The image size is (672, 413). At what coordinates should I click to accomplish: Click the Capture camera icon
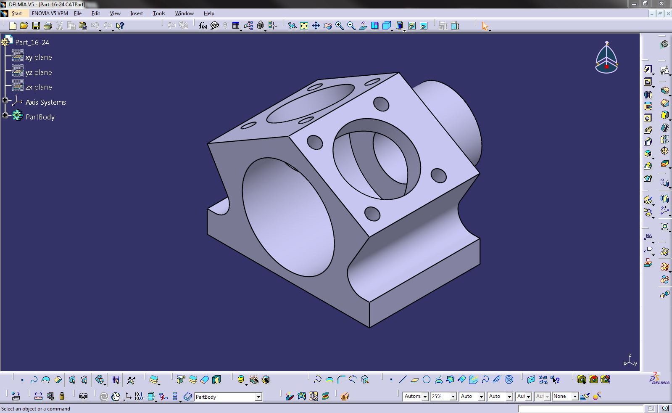(x=83, y=396)
